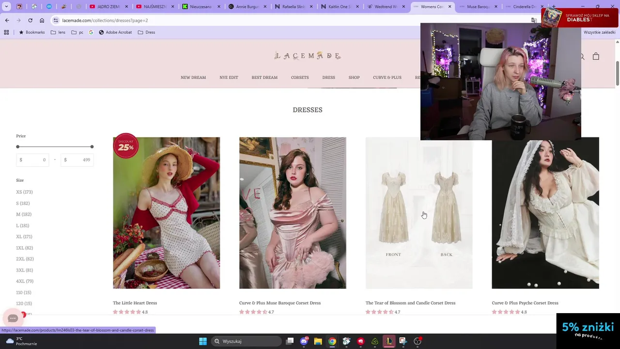Open the Snipping Tool taskbar icon

point(403,341)
